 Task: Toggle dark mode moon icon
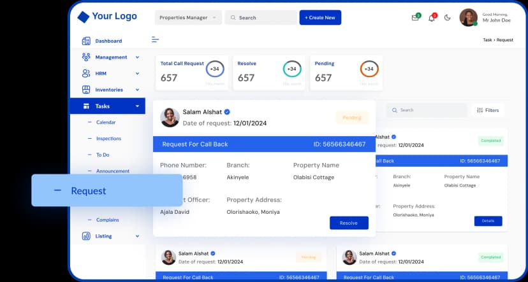tap(448, 17)
